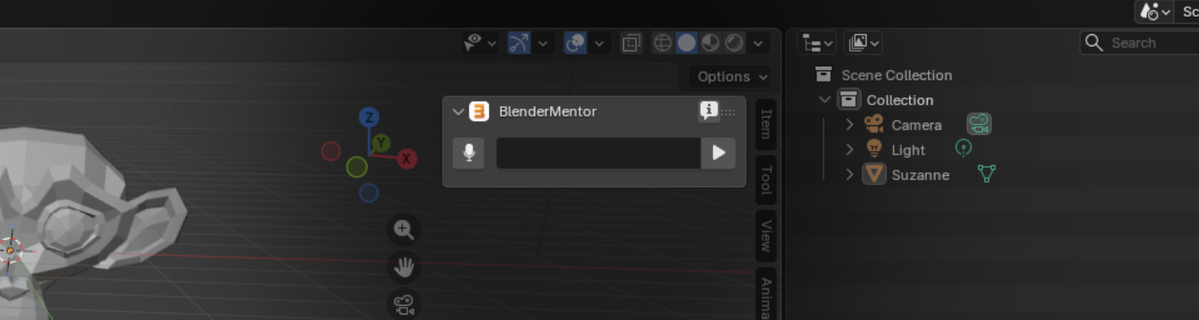Click the Outliner Search field
The image size is (1199, 320).
[1140, 43]
